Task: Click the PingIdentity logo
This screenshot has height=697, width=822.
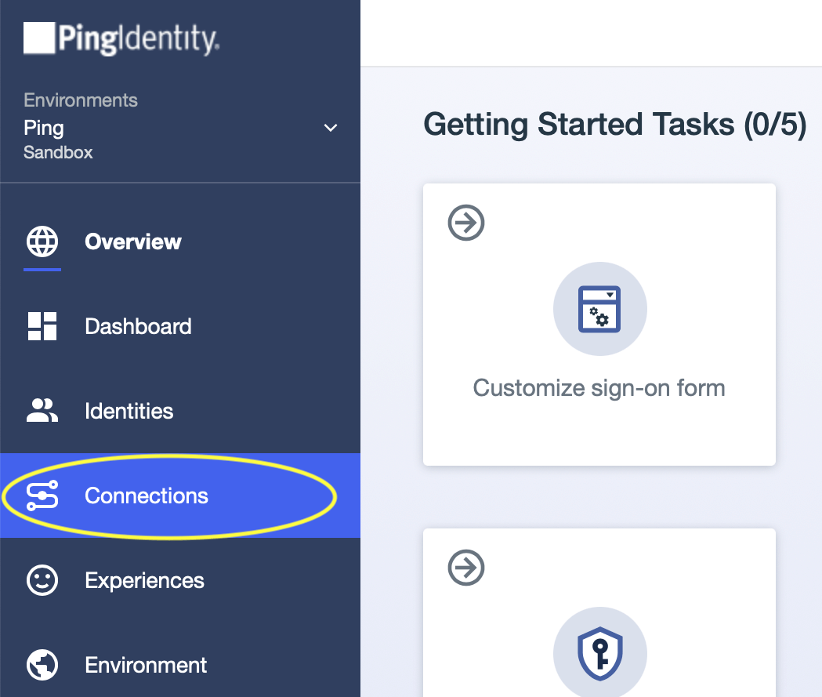Action: pos(121,38)
